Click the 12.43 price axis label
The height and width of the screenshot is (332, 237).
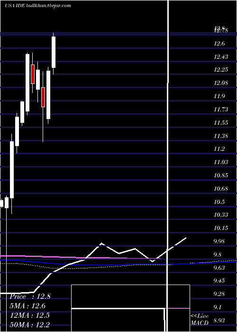[221, 57]
